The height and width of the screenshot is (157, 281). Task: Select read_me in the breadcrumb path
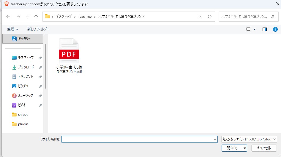[85, 17]
